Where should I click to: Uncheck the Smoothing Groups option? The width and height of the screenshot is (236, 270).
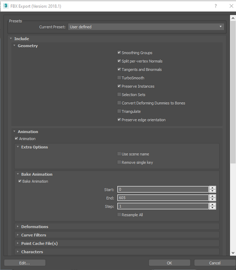(119, 52)
